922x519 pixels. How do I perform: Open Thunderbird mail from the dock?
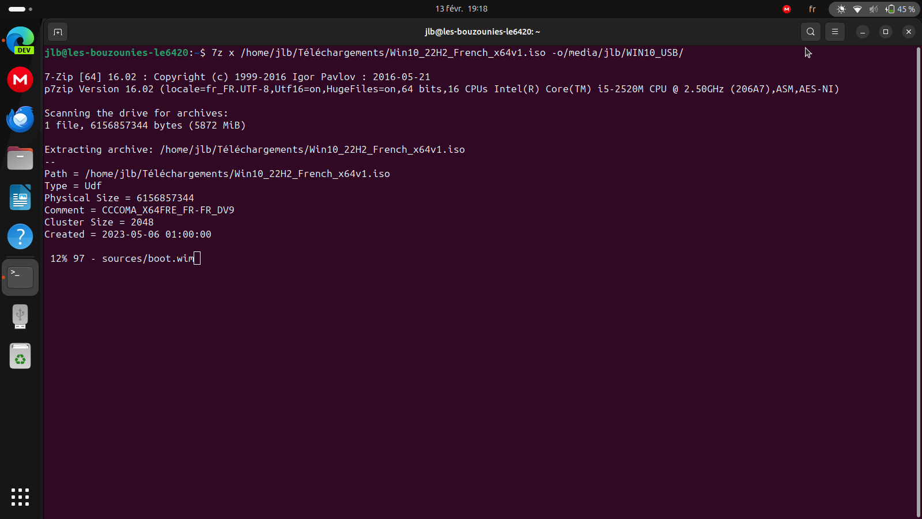click(20, 119)
